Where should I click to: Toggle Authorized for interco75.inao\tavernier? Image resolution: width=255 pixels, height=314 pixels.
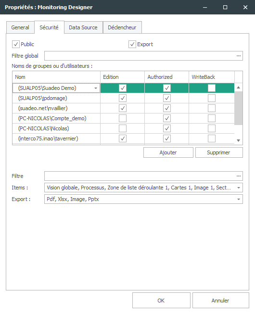pos(167,138)
